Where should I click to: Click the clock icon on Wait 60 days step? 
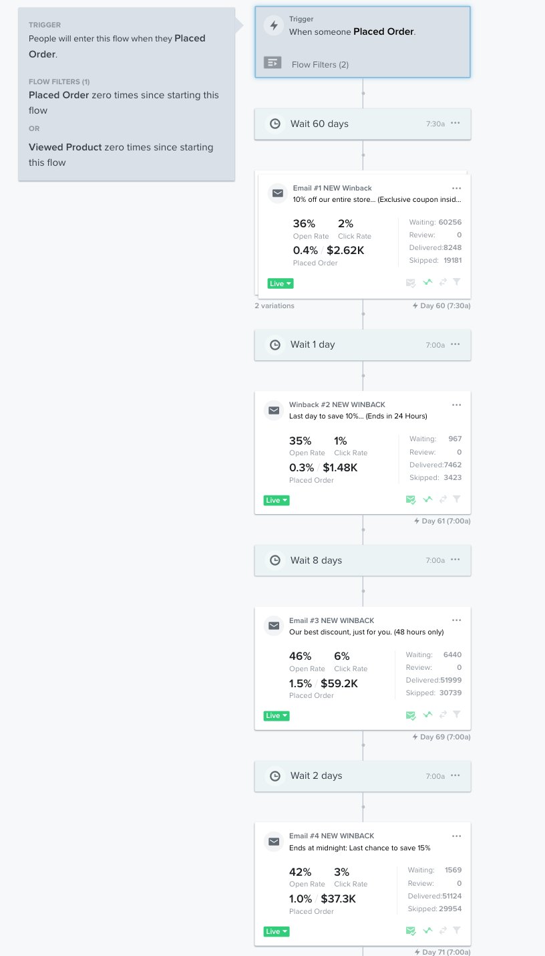pyautogui.click(x=275, y=123)
